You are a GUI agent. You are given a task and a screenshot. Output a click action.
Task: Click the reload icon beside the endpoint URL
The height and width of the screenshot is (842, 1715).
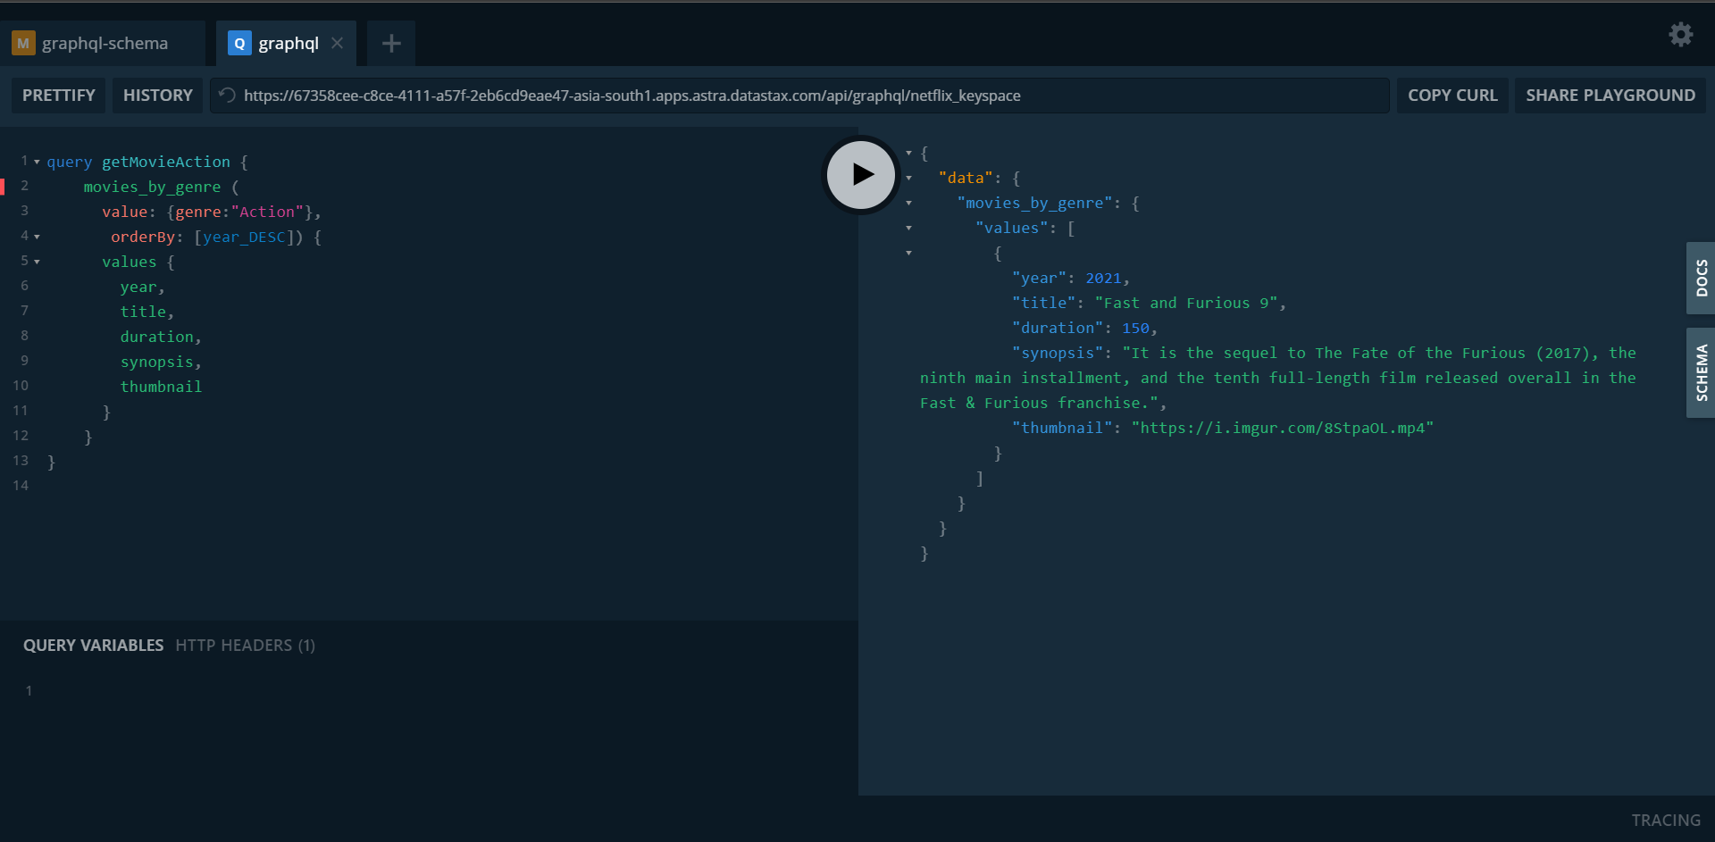click(x=226, y=95)
